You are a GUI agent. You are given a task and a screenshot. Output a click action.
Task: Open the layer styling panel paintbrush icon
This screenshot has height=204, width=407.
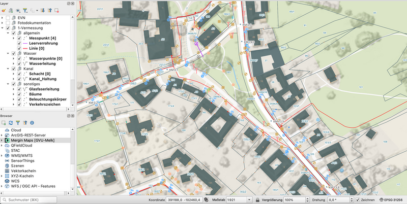pyautogui.click(x=4, y=10)
